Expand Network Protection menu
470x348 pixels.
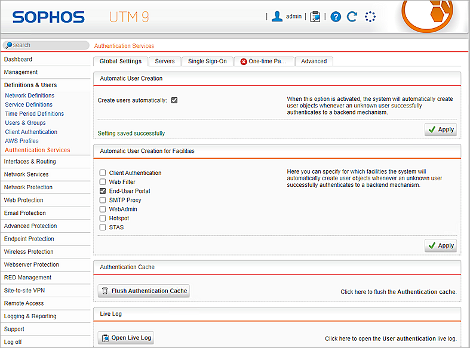coord(45,187)
